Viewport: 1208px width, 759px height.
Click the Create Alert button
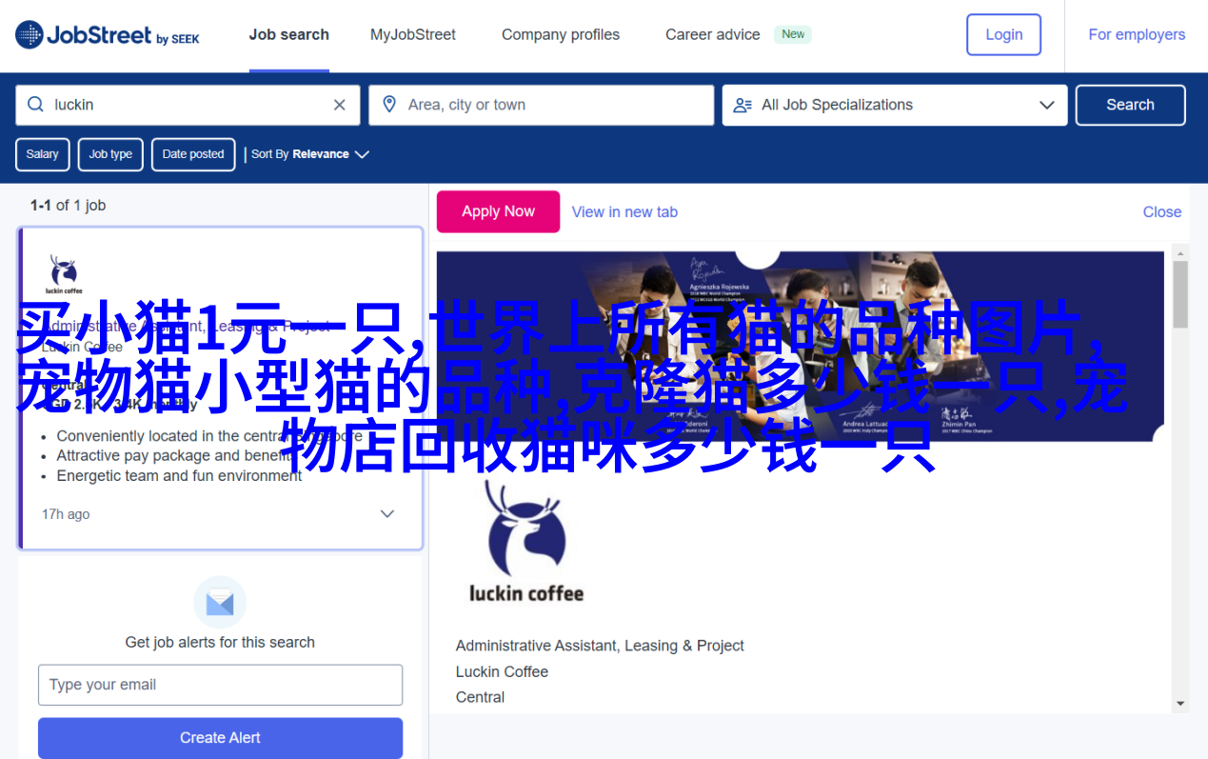220,738
